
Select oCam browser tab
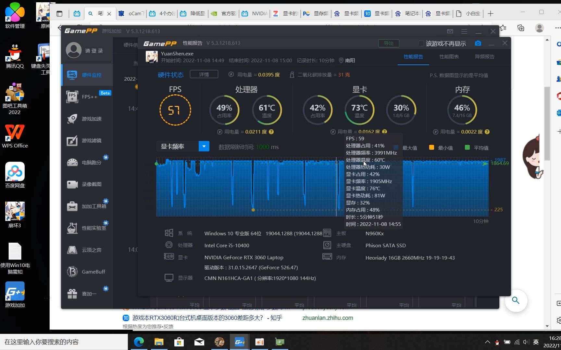(131, 14)
